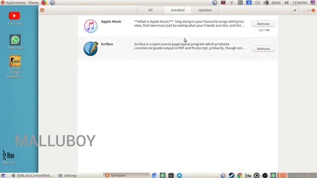Click the battery indicator showing 84%
Image resolution: width=317 pixels, height=178 pixels.
pyautogui.click(x=272, y=2)
